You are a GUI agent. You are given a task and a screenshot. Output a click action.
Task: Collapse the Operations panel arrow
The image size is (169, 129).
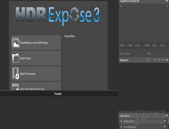pos(167,116)
